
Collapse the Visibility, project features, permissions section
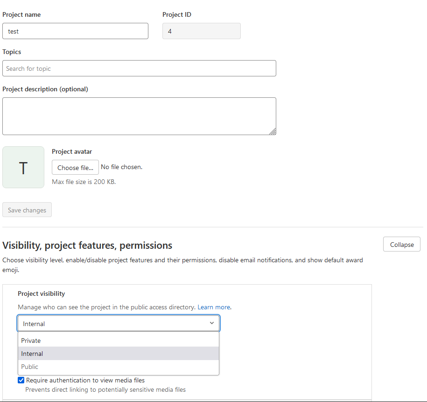coord(402,245)
